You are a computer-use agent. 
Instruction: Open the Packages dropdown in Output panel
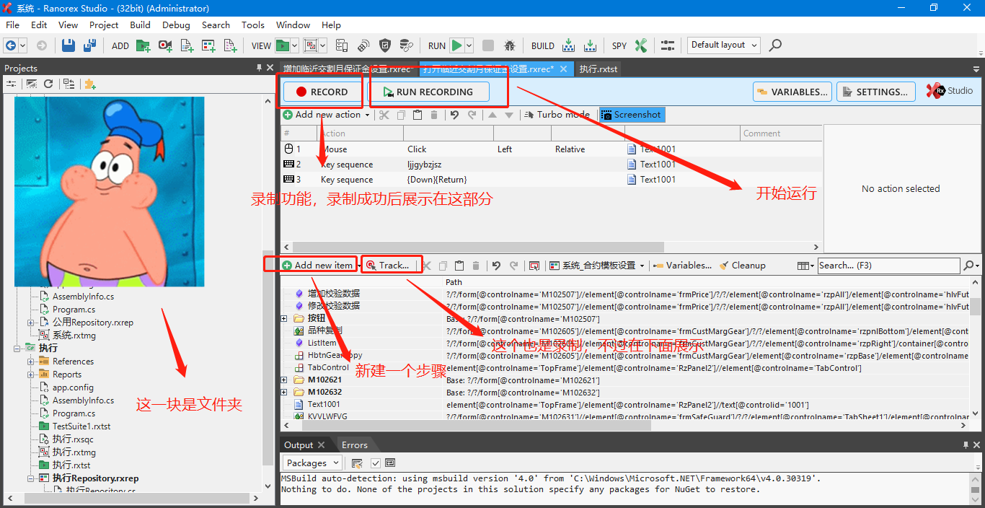tap(312, 463)
